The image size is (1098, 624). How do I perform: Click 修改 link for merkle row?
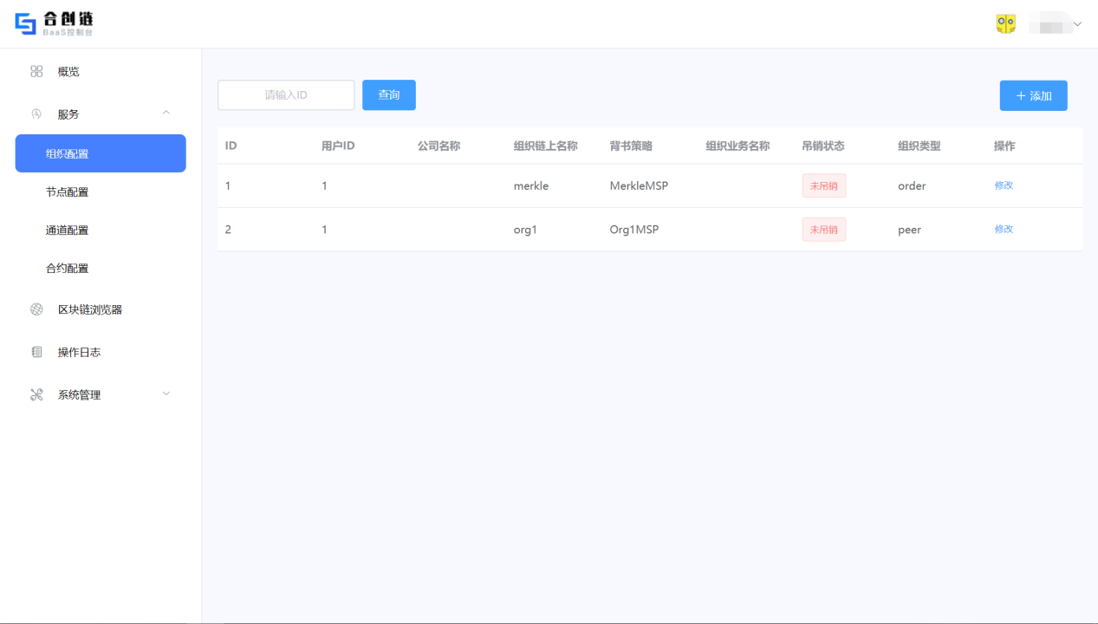1004,185
